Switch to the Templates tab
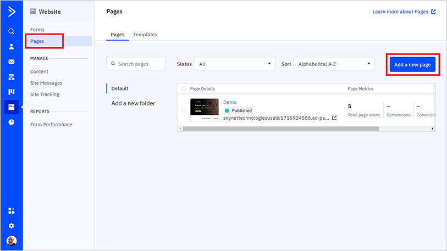Image resolution: width=447 pixels, height=251 pixels. [x=145, y=35]
